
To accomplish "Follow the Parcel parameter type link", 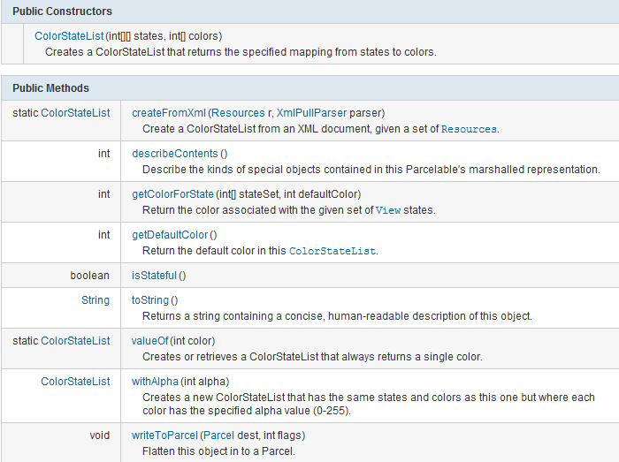I will [218, 435].
